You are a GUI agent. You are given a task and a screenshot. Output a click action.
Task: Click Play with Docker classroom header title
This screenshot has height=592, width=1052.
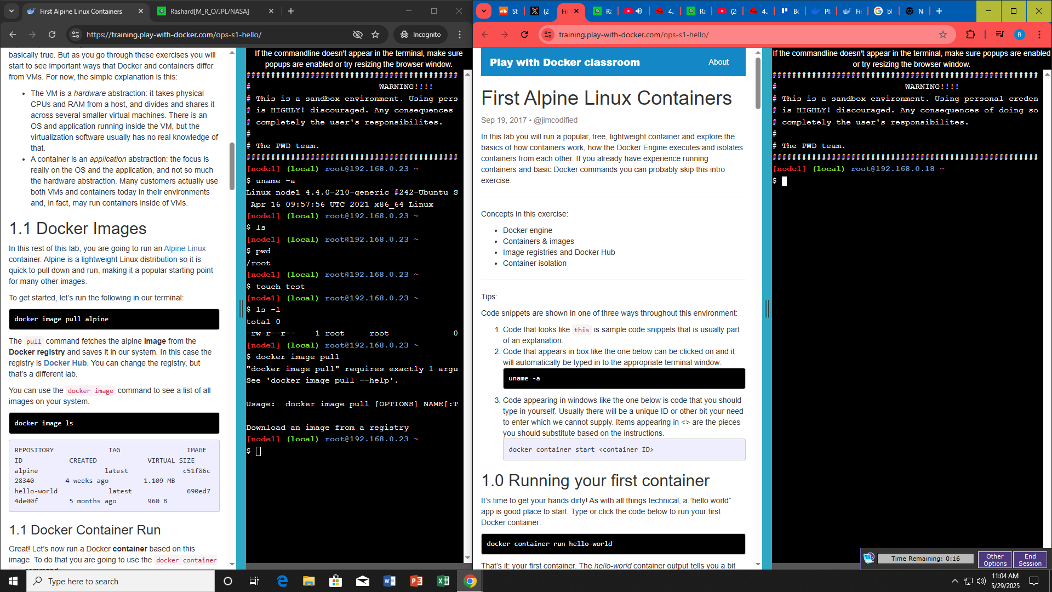point(564,62)
